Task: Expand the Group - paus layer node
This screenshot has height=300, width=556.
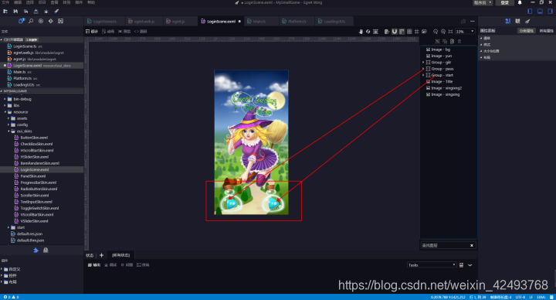Action: 423,69
